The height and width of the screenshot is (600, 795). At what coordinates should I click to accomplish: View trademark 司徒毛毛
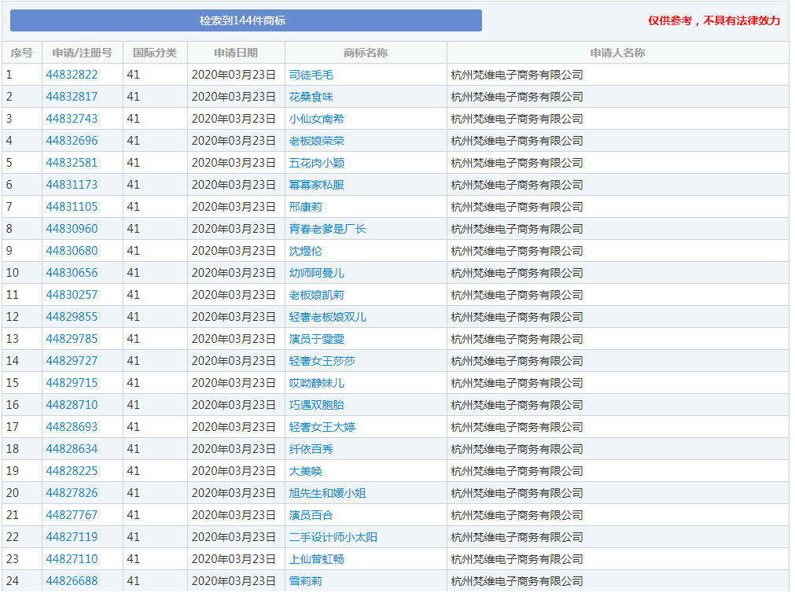[x=311, y=75]
